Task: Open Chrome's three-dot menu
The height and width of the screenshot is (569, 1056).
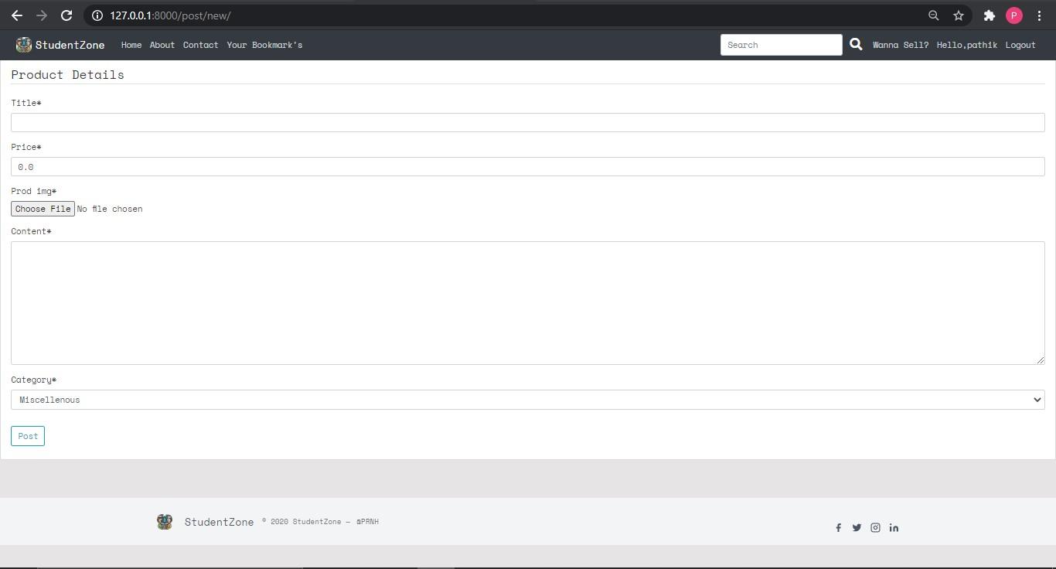Action: [1040, 15]
